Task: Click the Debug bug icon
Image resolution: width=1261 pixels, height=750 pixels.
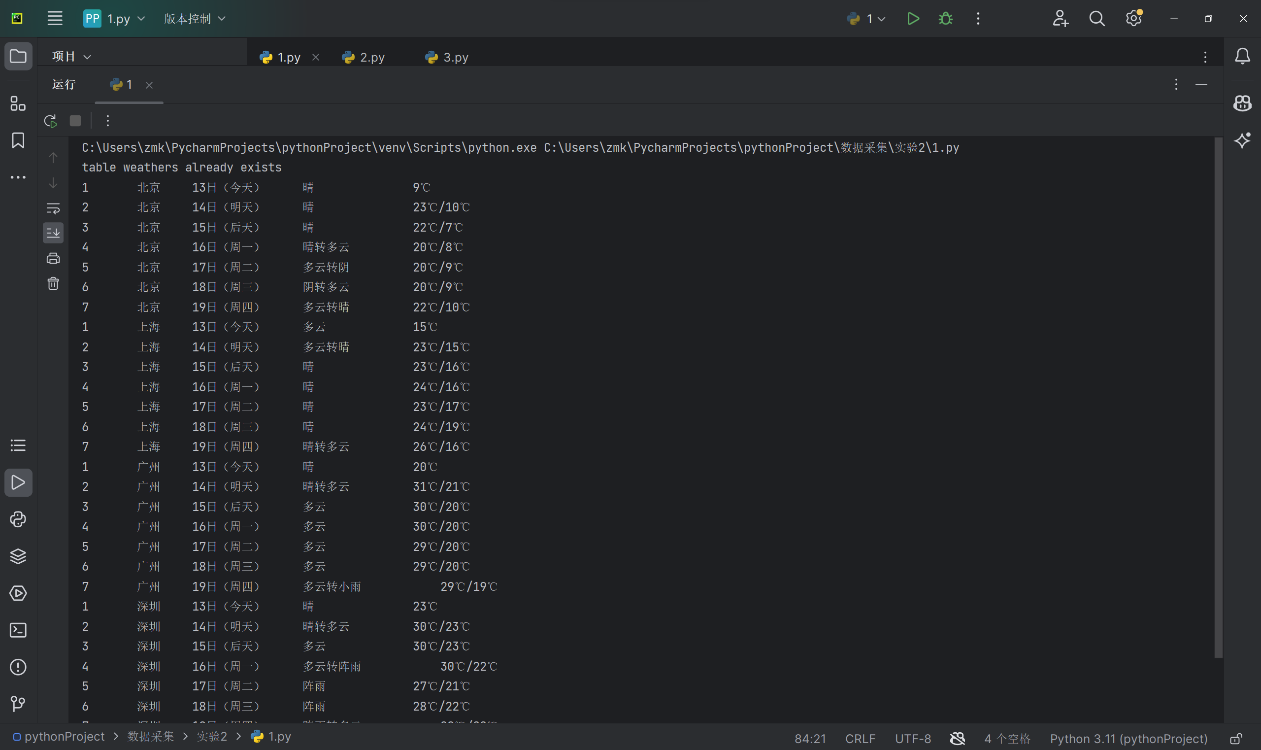Action: click(x=946, y=19)
